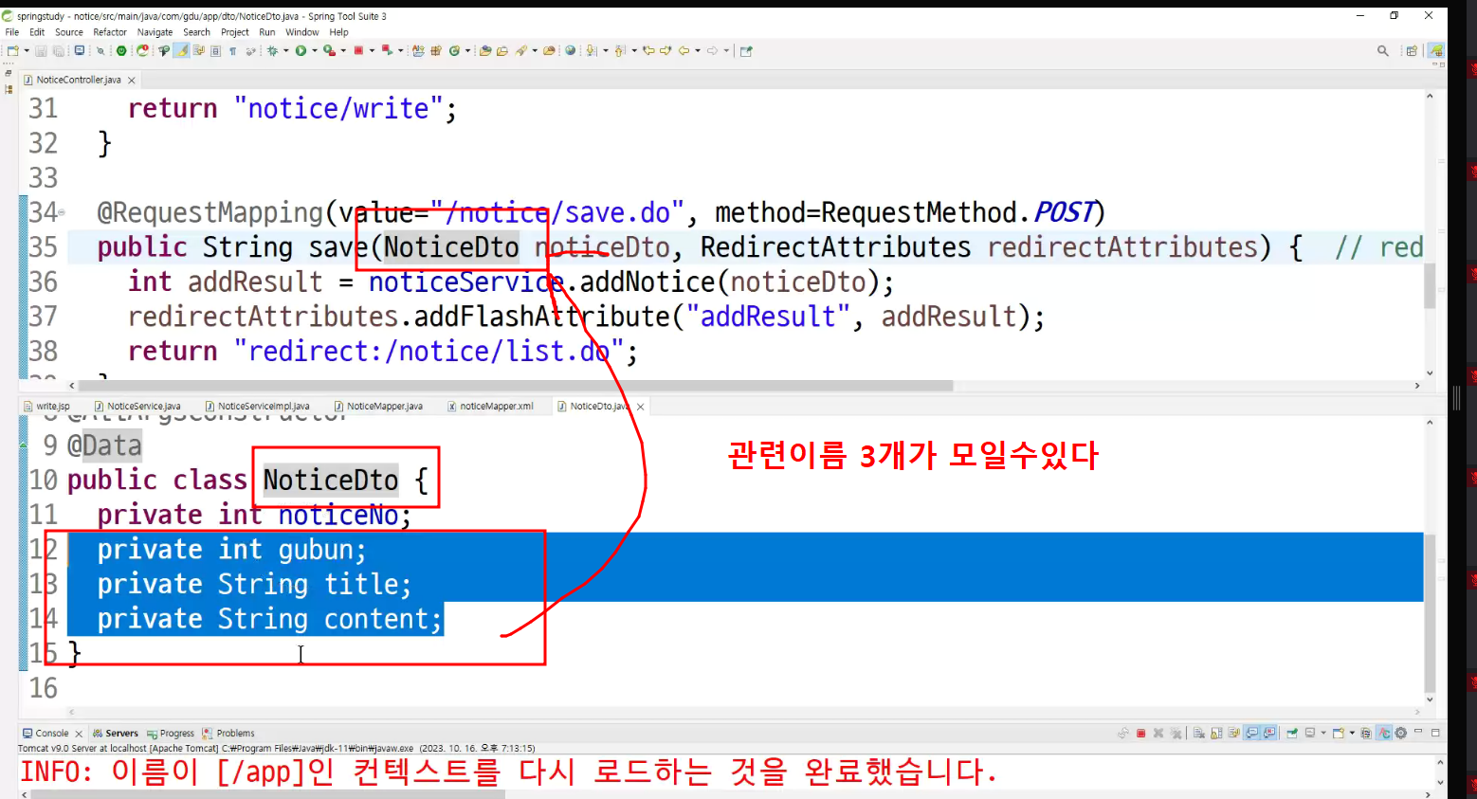Close the NoticeController.java editor tab
The height and width of the screenshot is (799, 1477).
coord(132,81)
